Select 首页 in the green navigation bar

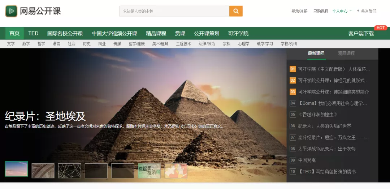(14, 33)
